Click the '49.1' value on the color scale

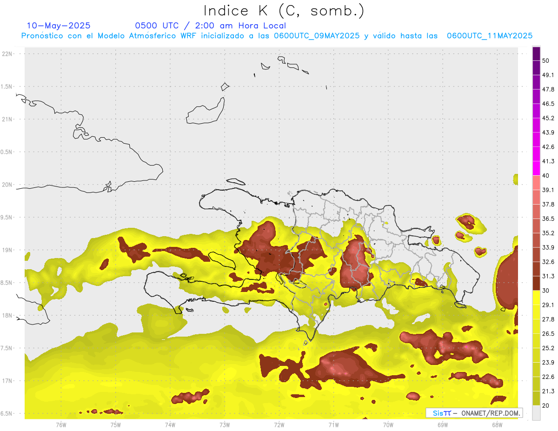click(x=548, y=75)
